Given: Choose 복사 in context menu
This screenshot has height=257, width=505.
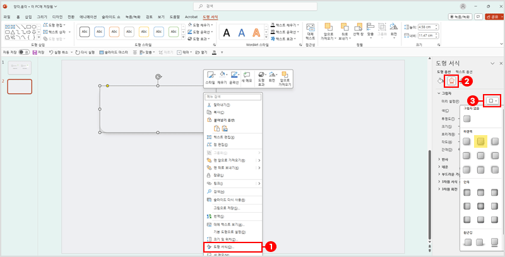Looking at the screenshot, I should [233, 112].
